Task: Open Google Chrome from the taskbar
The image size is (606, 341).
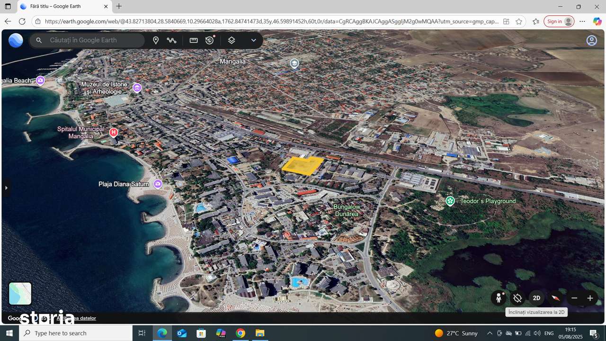Action: [x=241, y=333]
